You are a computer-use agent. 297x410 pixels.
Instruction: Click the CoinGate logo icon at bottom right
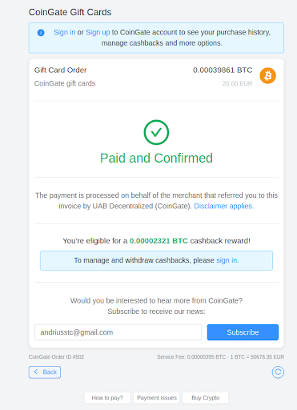click(278, 372)
